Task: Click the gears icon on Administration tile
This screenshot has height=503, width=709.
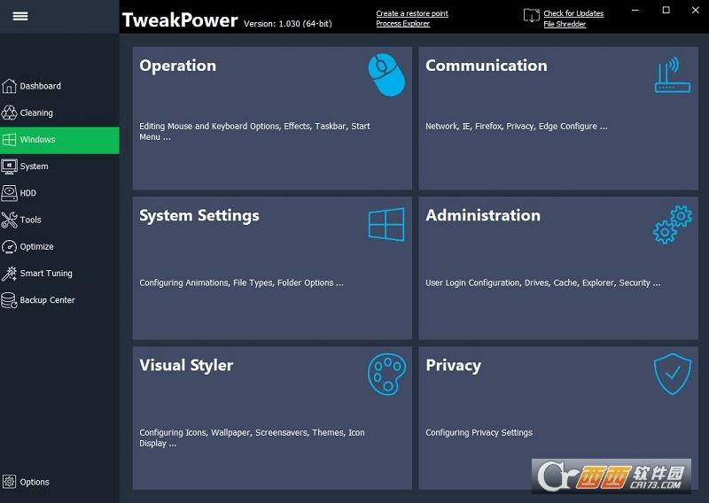Action: point(672,224)
